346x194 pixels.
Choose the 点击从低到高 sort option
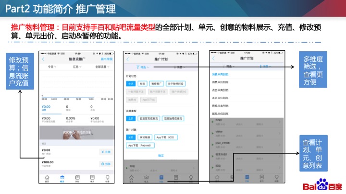coord(247,98)
